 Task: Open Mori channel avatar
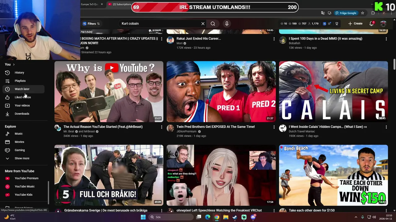tap(170, 40)
